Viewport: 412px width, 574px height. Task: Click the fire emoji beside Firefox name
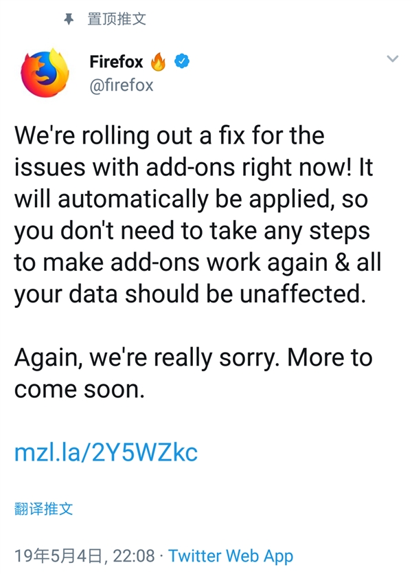pyautogui.click(x=158, y=62)
